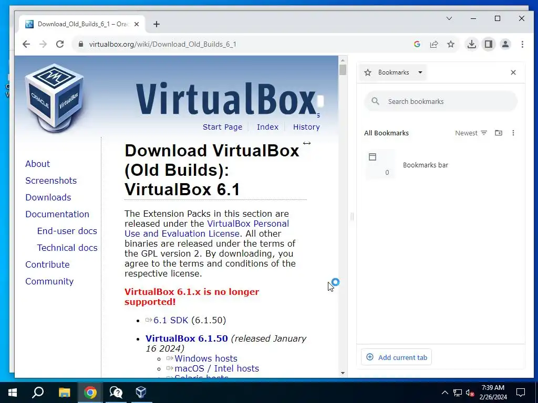Screen dimensions: 538x403
Task: Open the Chrome profile avatar
Action: pyautogui.click(x=505, y=44)
